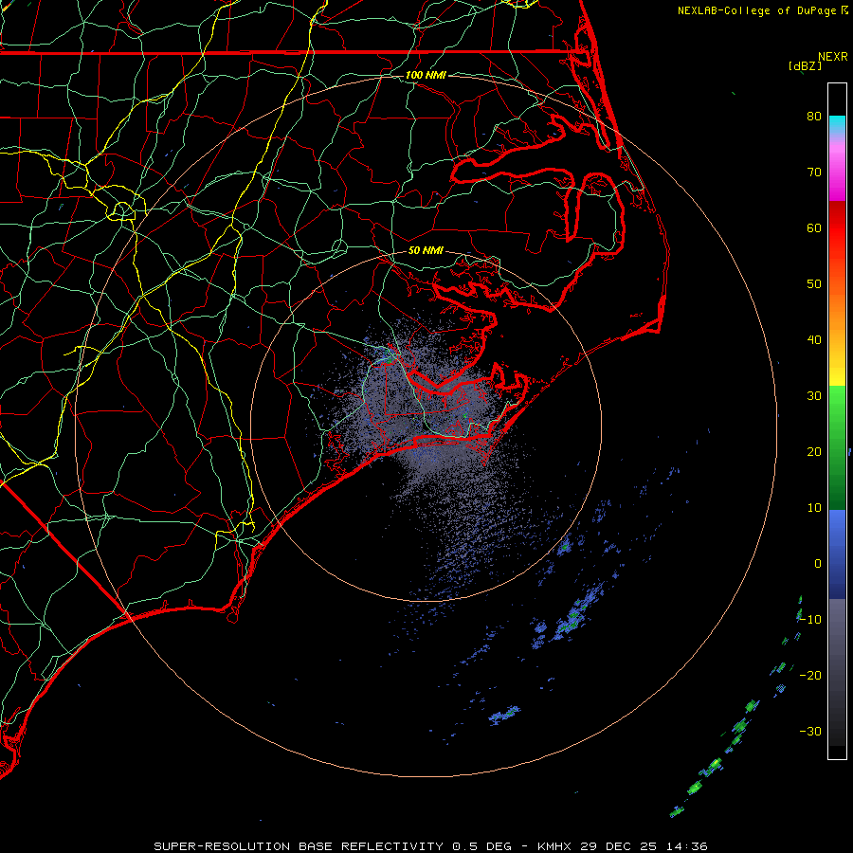Click the 0 value on the dBZ scale

point(818,564)
